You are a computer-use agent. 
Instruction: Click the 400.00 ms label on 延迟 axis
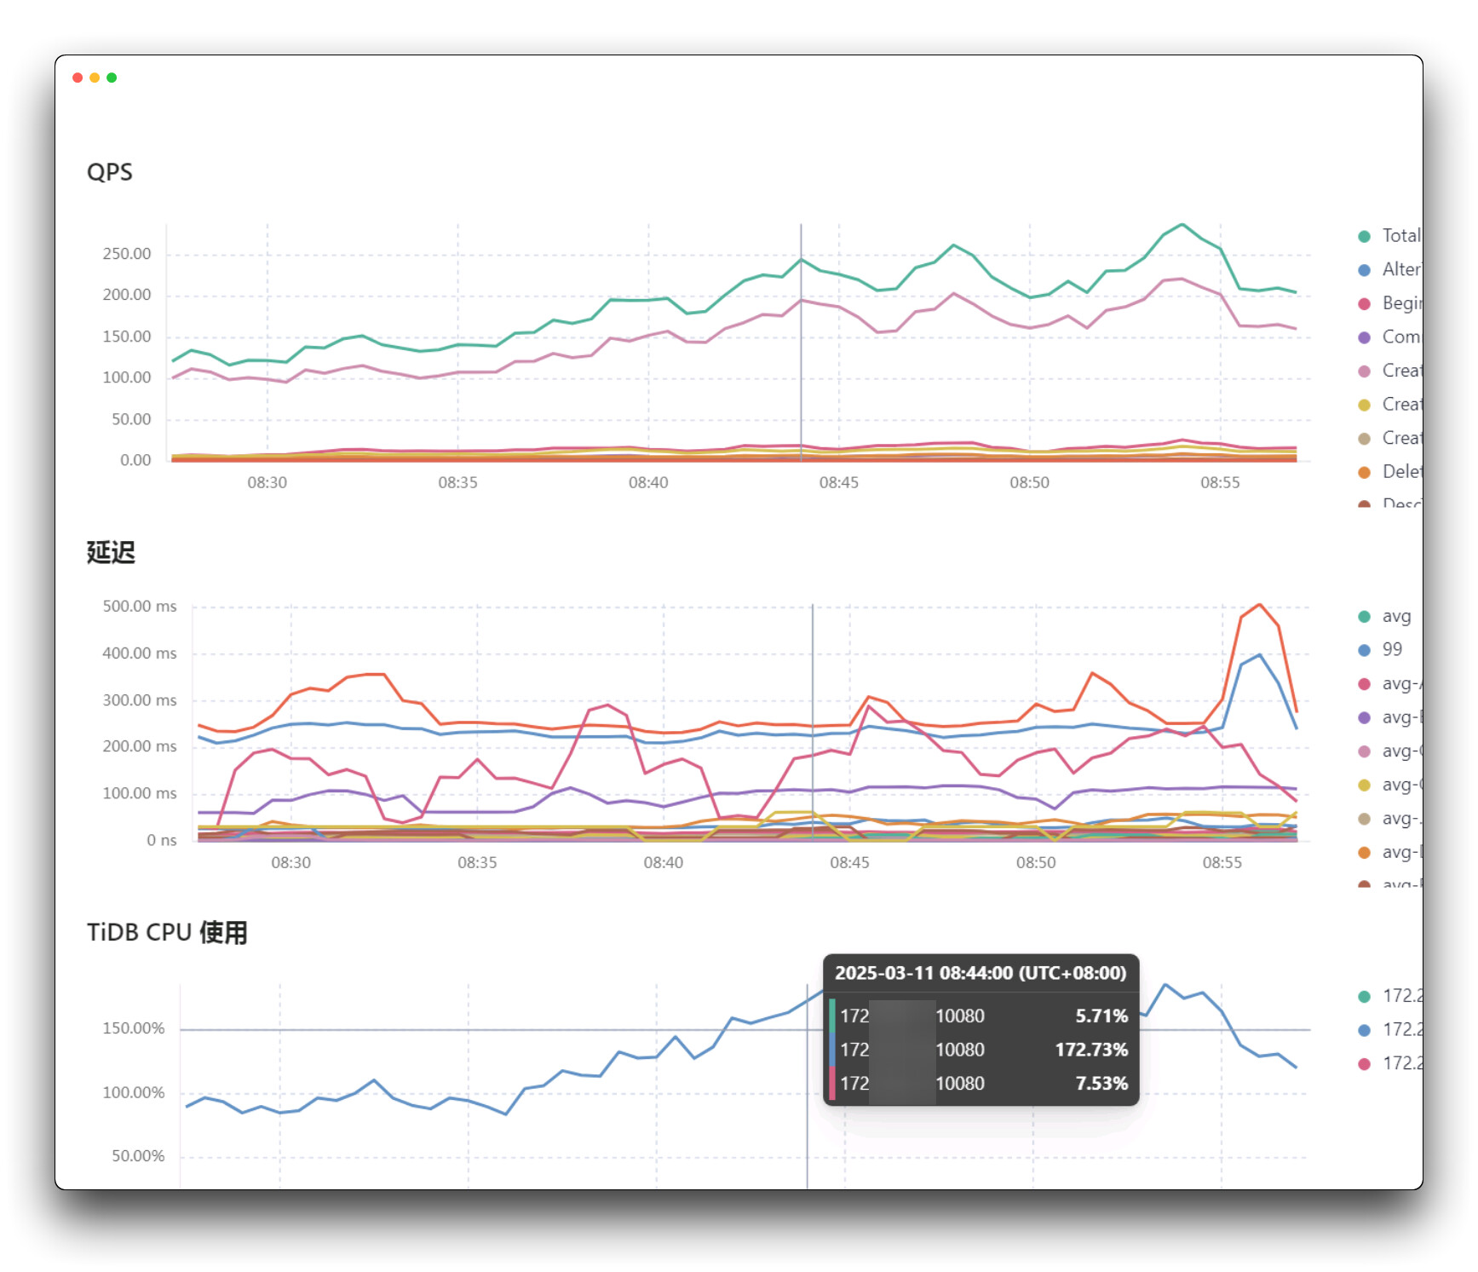point(140,653)
